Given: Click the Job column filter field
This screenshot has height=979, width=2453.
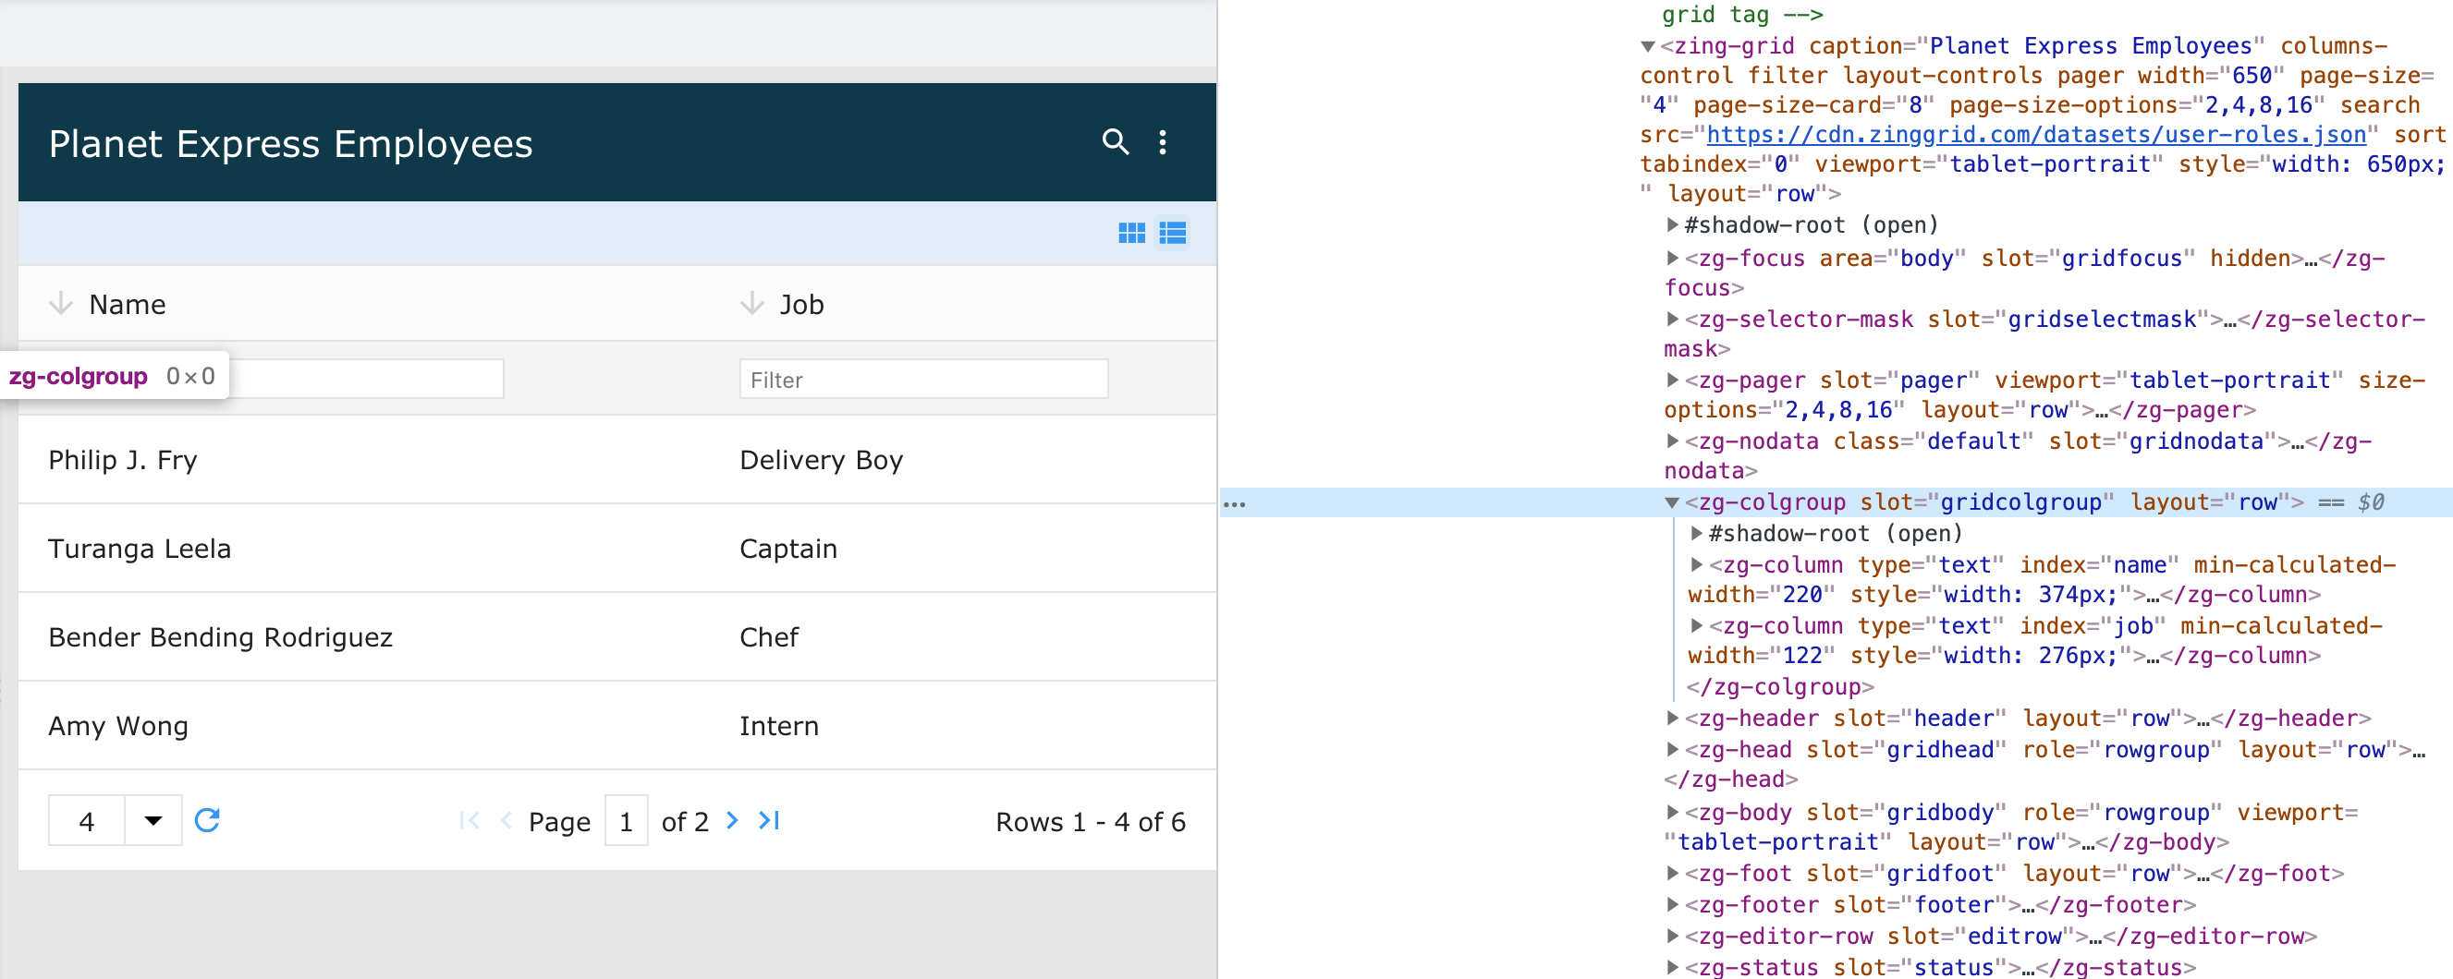Looking at the screenshot, I should point(923,379).
